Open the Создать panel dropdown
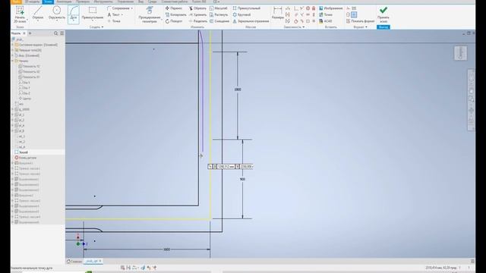Screen dimensions: 486x273 (x=96, y=27)
